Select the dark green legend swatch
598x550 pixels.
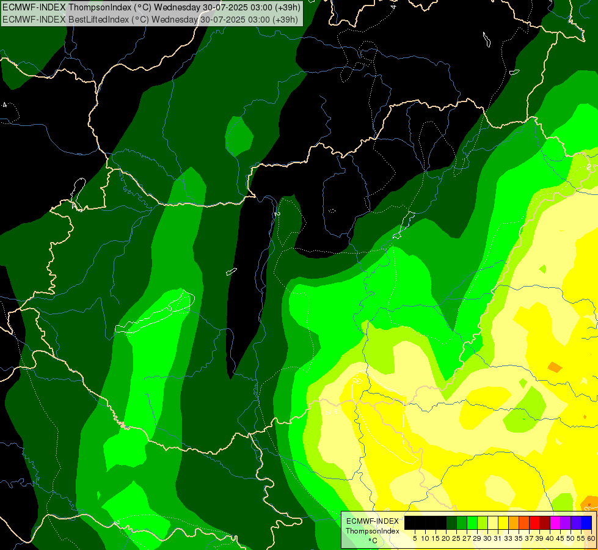tap(451, 522)
